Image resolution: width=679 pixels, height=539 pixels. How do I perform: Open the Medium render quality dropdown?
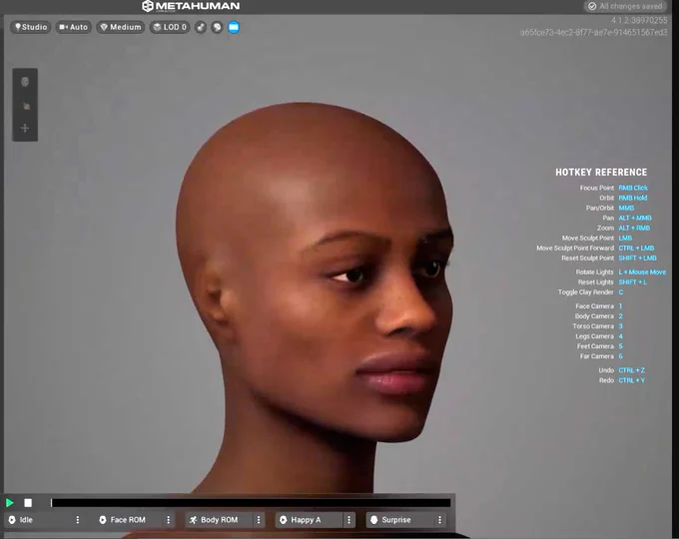[x=121, y=27]
